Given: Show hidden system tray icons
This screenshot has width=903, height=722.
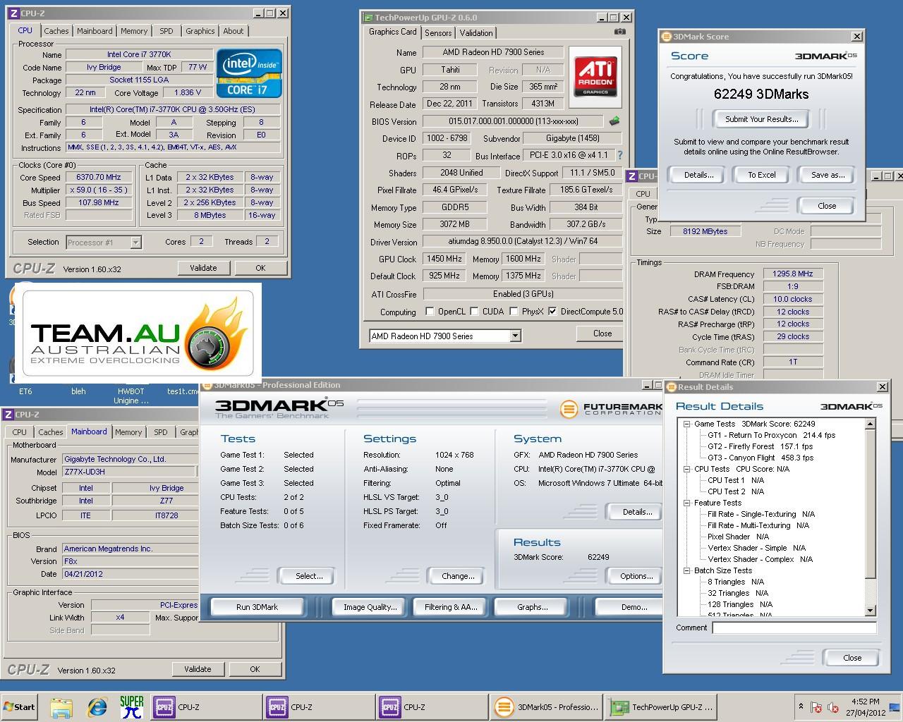Looking at the screenshot, I should coord(801,706).
